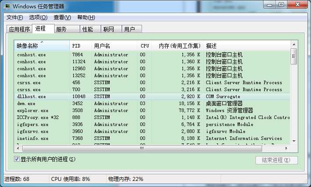Click description persistence Module
Viewport: 311px width, 187px height.
click(x=229, y=124)
